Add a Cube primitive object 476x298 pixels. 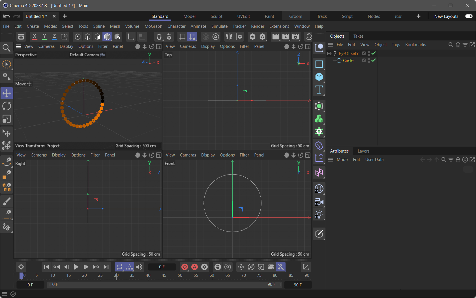click(319, 77)
